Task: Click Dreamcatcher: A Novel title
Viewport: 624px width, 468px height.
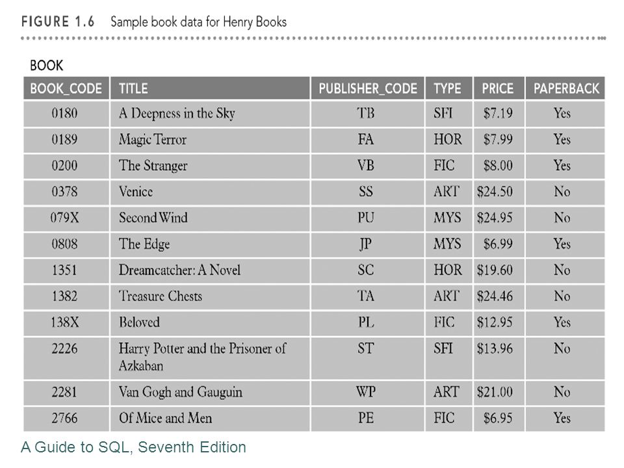Action: pyautogui.click(x=179, y=270)
